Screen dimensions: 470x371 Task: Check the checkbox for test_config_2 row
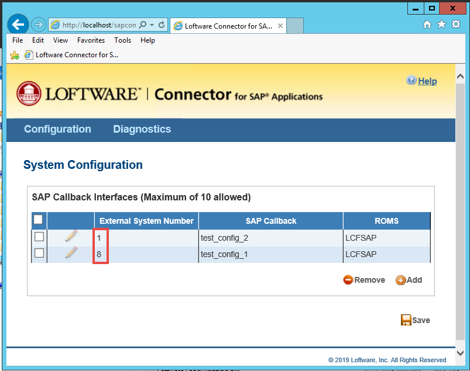(39, 237)
